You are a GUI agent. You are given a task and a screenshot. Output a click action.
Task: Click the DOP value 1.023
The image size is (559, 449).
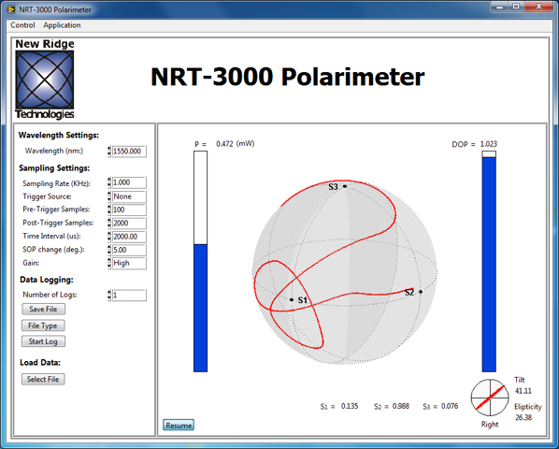tap(488, 144)
